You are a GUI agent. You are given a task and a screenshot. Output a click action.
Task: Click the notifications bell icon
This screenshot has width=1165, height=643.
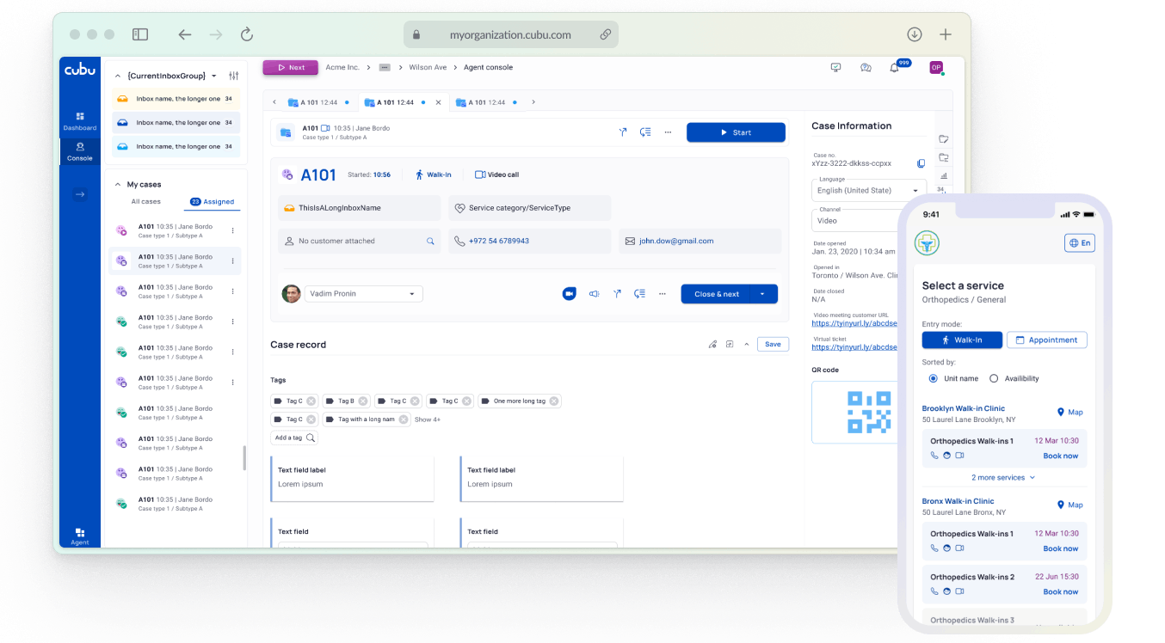click(894, 68)
